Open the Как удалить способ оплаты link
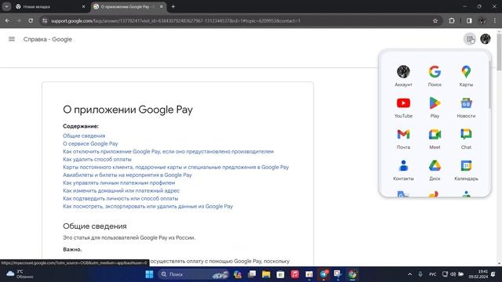 [x=97, y=159]
